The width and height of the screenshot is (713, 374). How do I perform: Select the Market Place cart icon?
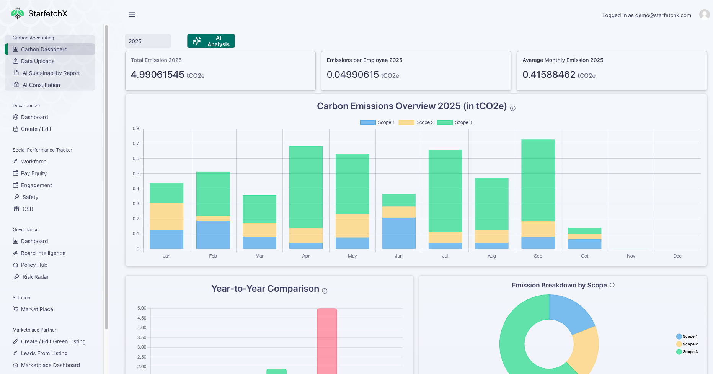tap(16, 309)
